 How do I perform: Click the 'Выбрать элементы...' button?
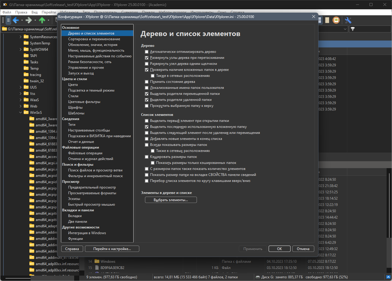coord(171,200)
